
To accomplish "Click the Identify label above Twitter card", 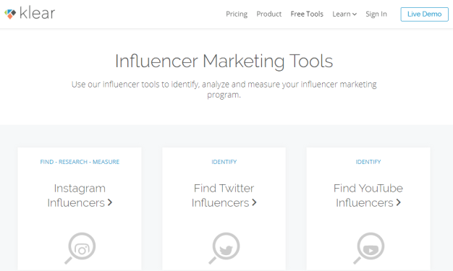I will (224, 162).
